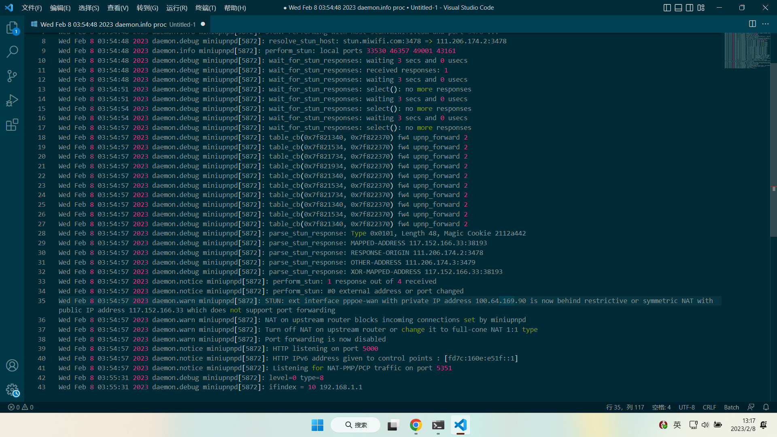This screenshot has width=777, height=437.
Task: Change end of line sequence CRLF
Action: pos(709,407)
